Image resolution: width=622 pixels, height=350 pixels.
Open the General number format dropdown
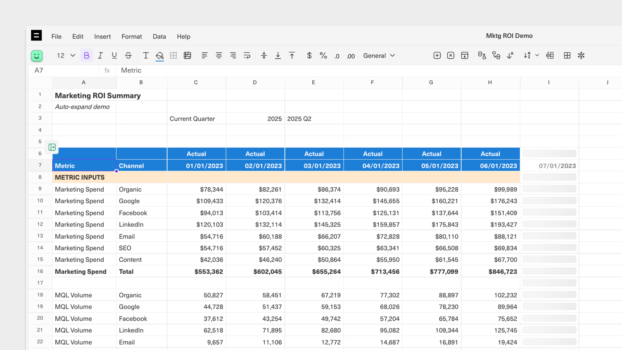(379, 55)
